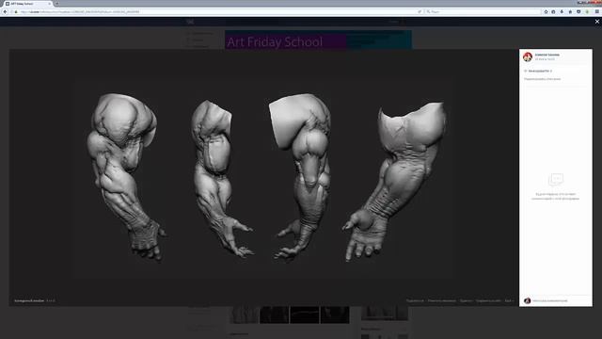Open the browser hamburger menu
The width and height of the screenshot is (602, 339).
tap(597, 12)
